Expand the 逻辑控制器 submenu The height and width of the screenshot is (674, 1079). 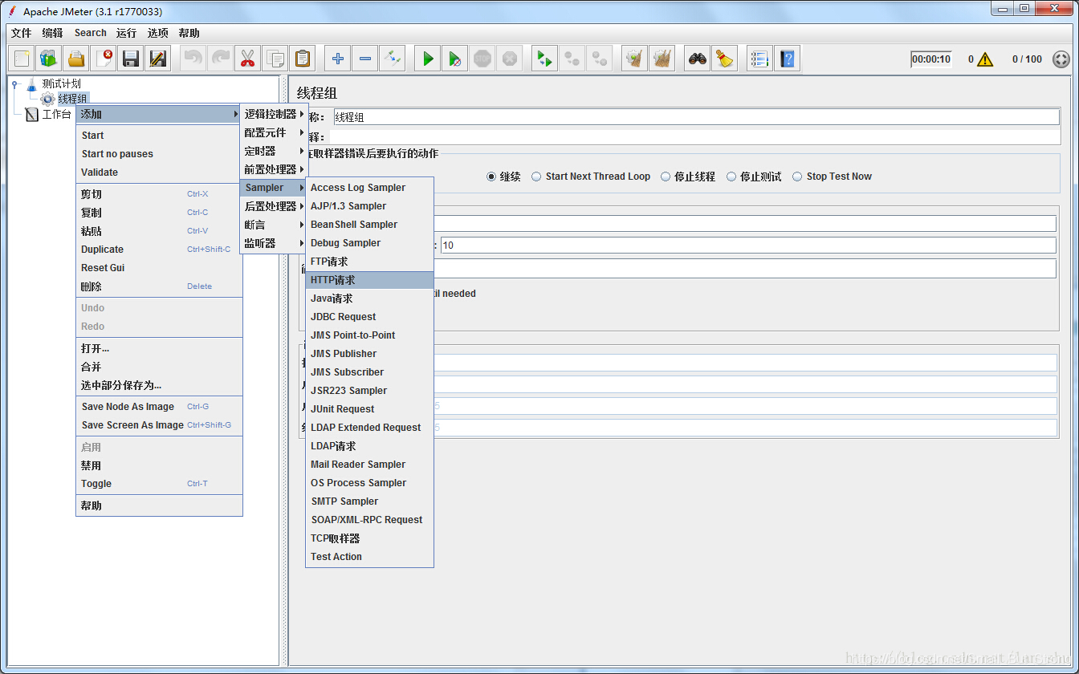(273, 114)
